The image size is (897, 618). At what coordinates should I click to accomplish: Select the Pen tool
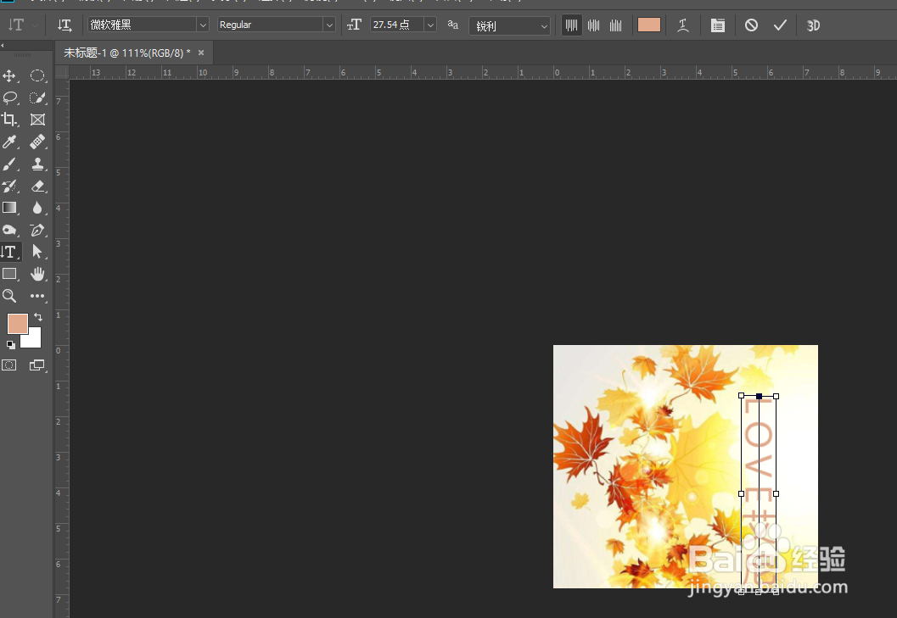click(x=37, y=230)
